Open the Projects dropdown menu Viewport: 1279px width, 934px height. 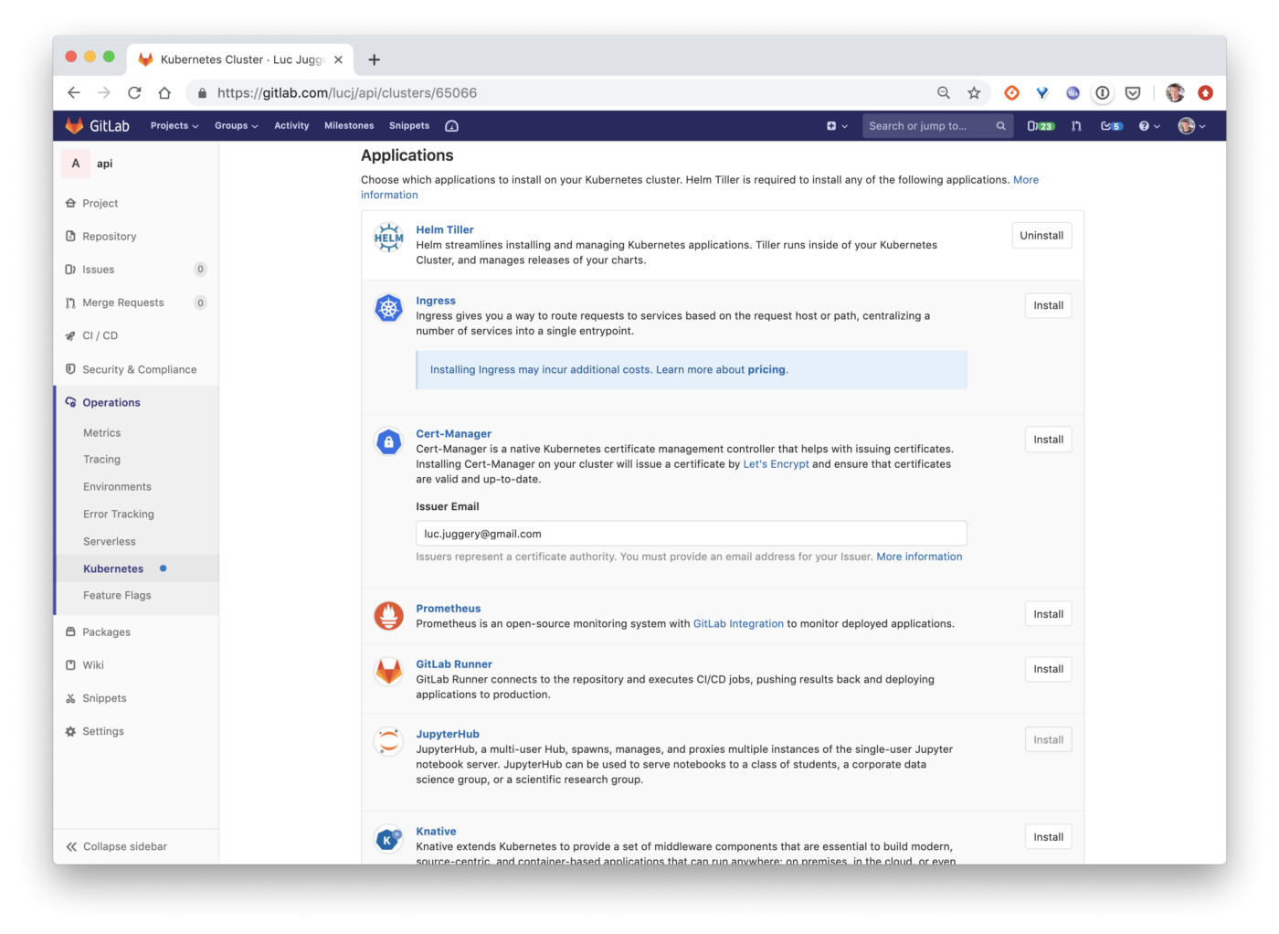pyautogui.click(x=174, y=126)
